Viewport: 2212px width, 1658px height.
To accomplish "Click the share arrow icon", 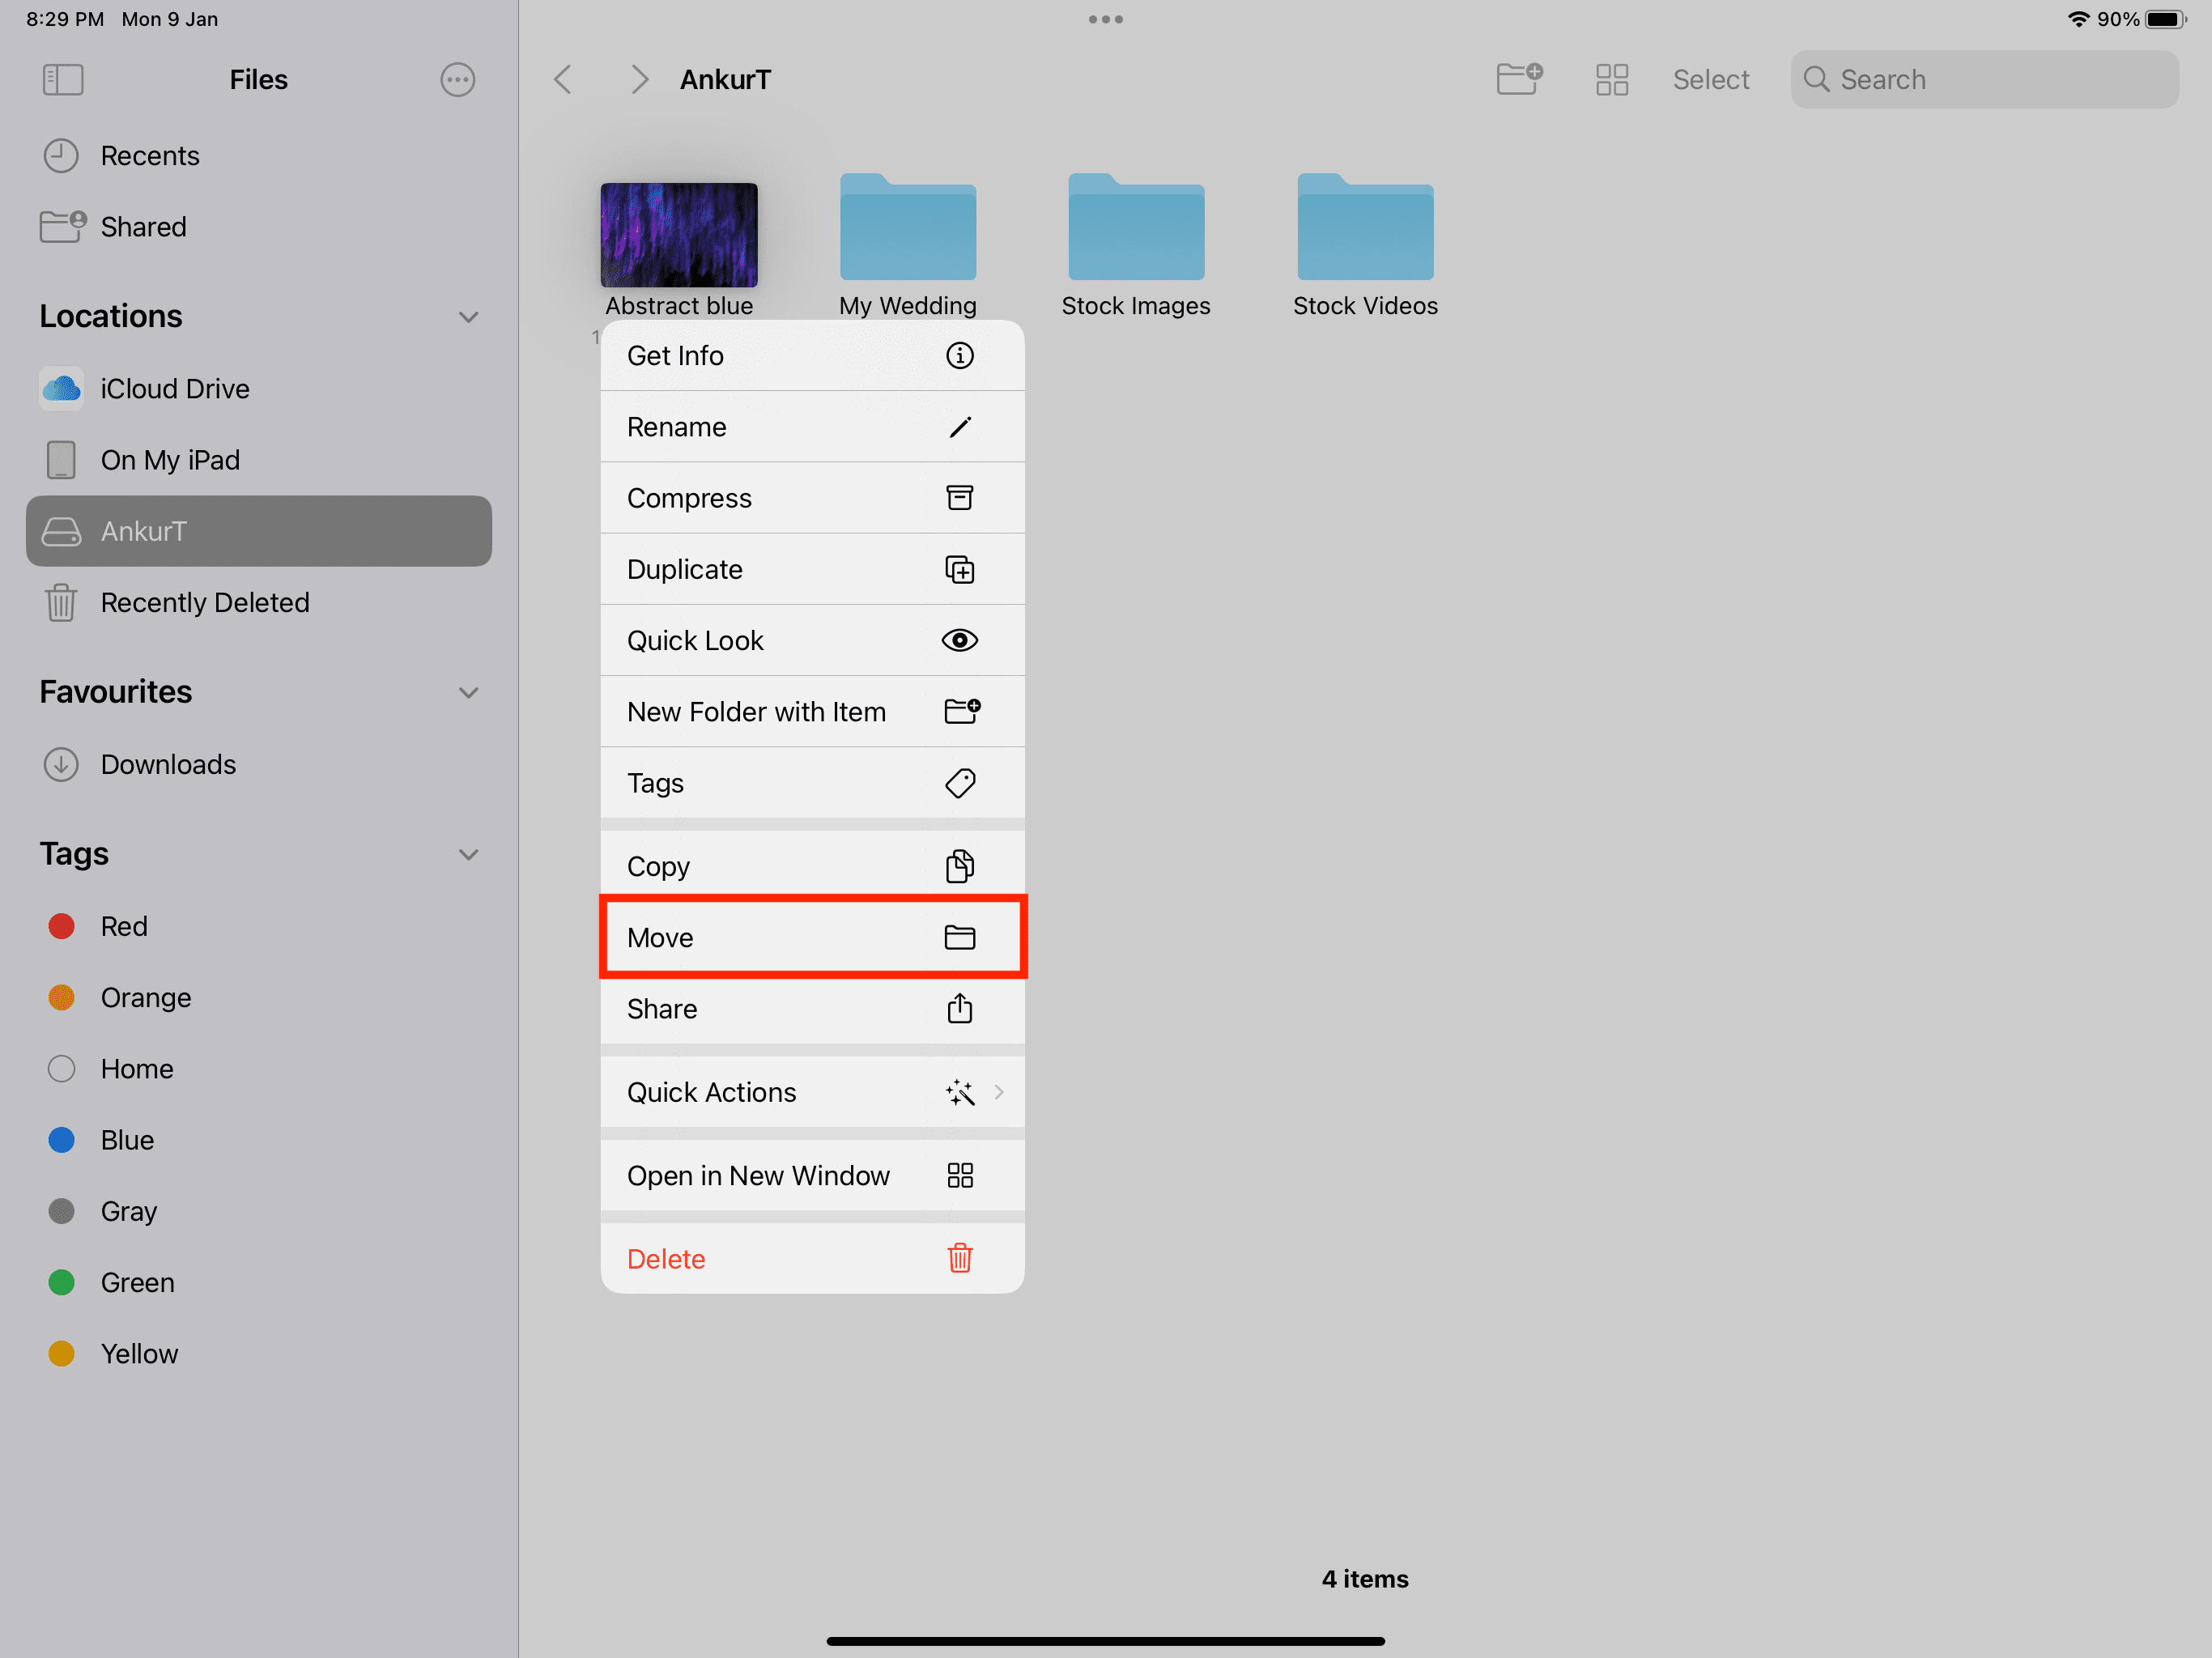I will pos(960,1008).
